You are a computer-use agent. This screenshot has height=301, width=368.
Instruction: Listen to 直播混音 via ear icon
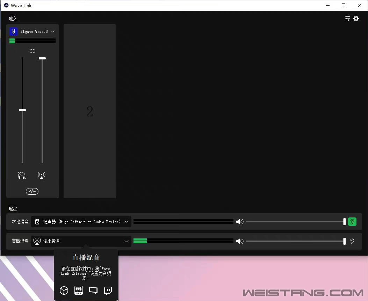coord(352,241)
